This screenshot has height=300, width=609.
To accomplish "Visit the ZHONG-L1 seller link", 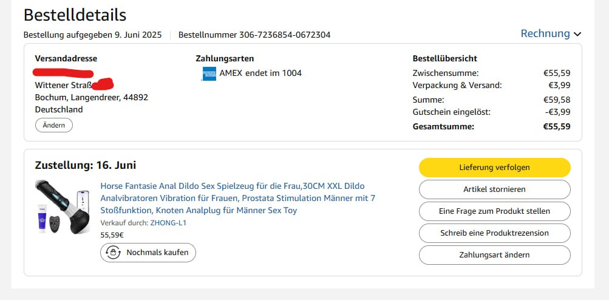I will tap(168, 223).
